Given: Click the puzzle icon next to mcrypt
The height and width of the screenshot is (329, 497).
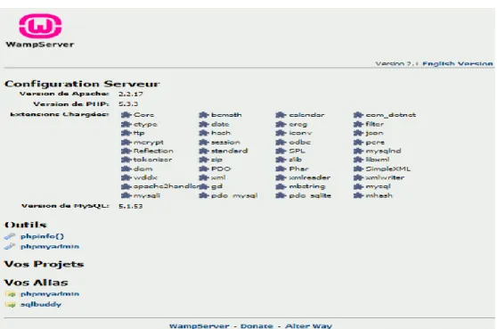Looking at the screenshot, I should click(x=126, y=142).
